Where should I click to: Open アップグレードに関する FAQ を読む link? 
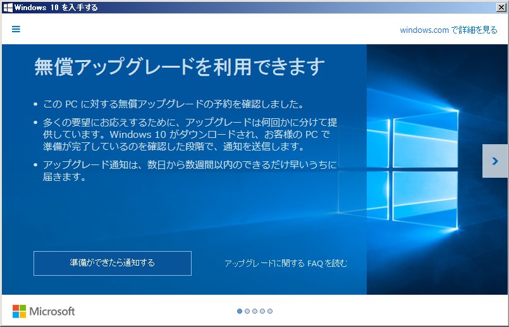[286, 263]
